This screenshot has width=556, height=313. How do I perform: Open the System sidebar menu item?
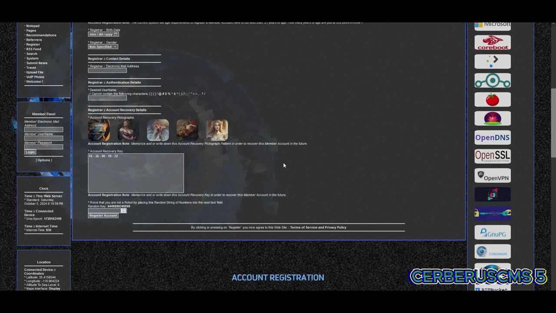coord(32,58)
